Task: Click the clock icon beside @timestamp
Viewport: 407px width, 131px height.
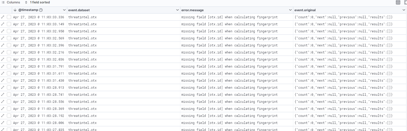Action: tap(41, 10)
